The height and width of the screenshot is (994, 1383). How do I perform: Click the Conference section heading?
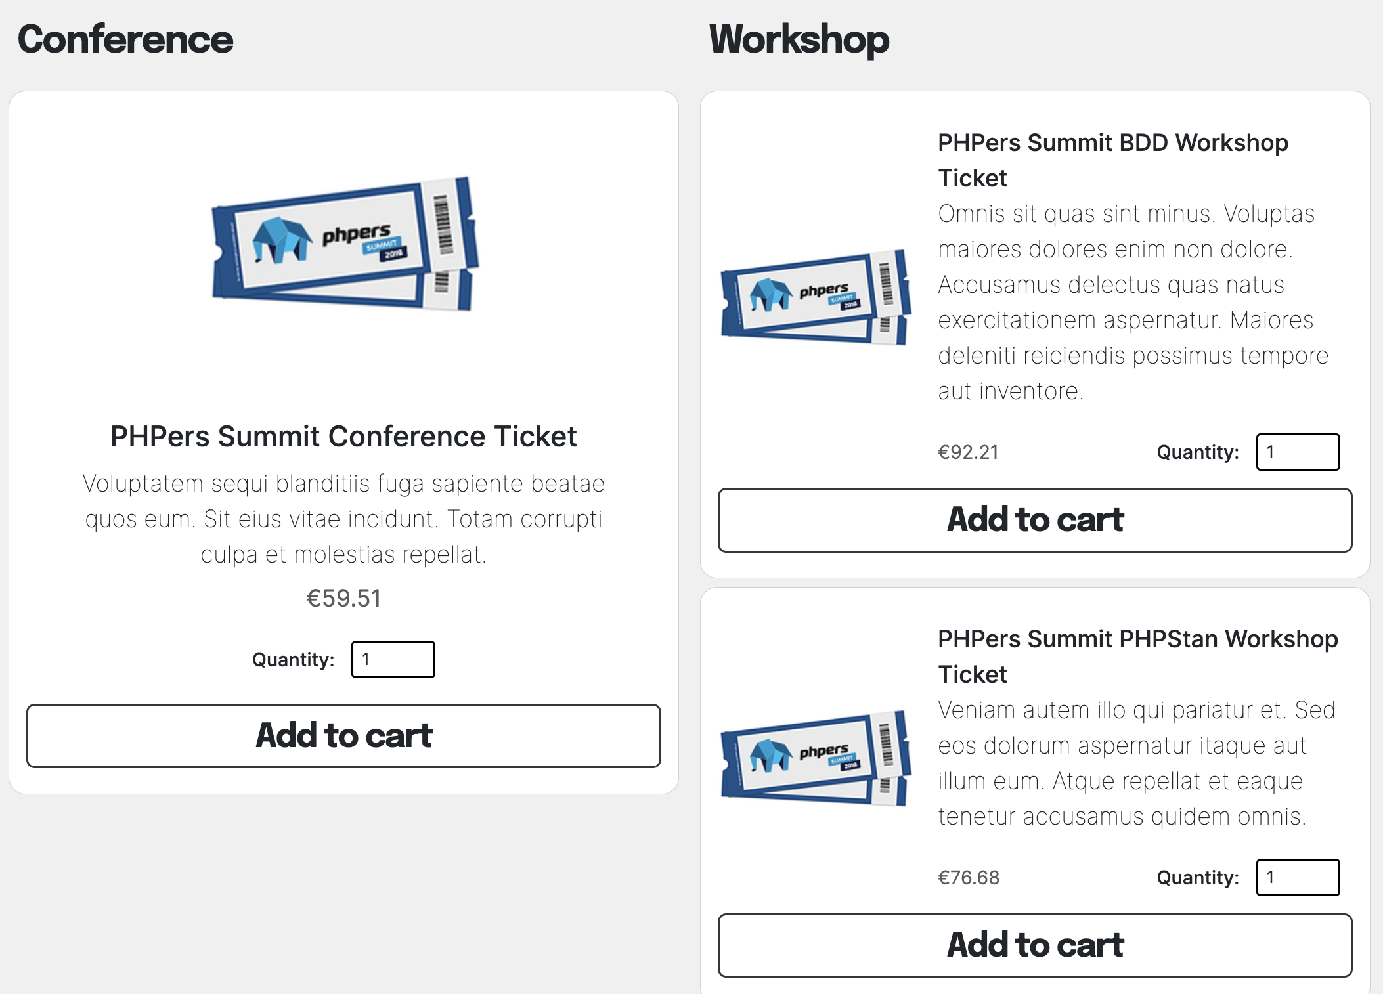125,39
